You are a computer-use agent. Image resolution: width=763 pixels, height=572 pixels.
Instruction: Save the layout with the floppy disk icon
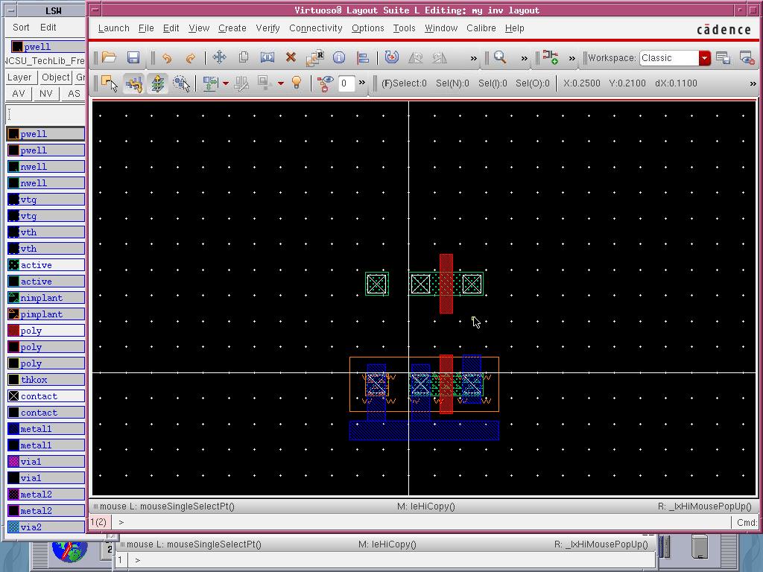[x=133, y=57]
